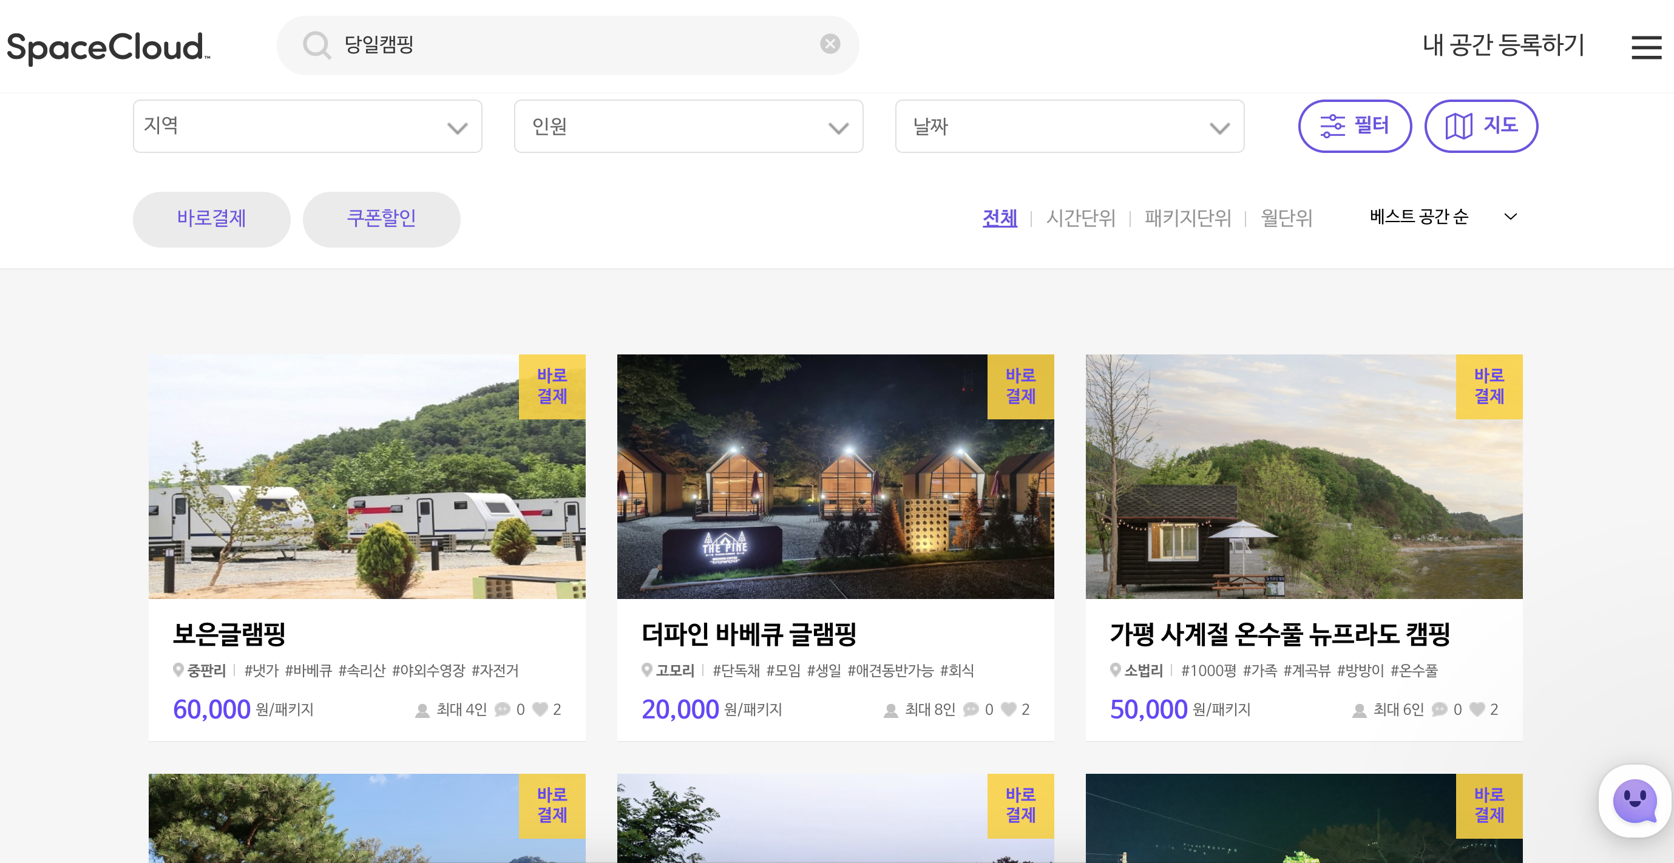The height and width of the screenshot is (863, 1674).
Task: Expand the 지역 dropdown
Action: (307, 126)
